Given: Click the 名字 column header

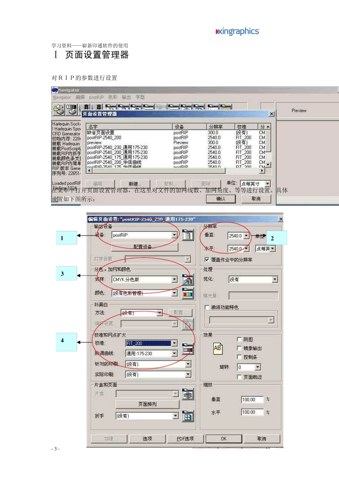Looking at the screenshot, I should [x=129, y=127].
